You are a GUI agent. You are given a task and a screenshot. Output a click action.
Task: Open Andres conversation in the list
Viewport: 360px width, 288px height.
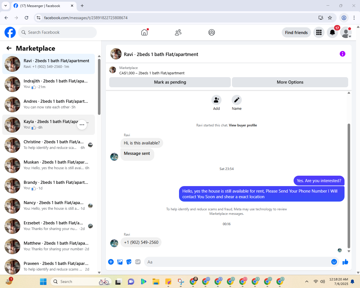pyautogui.click(x=48, y=104)
